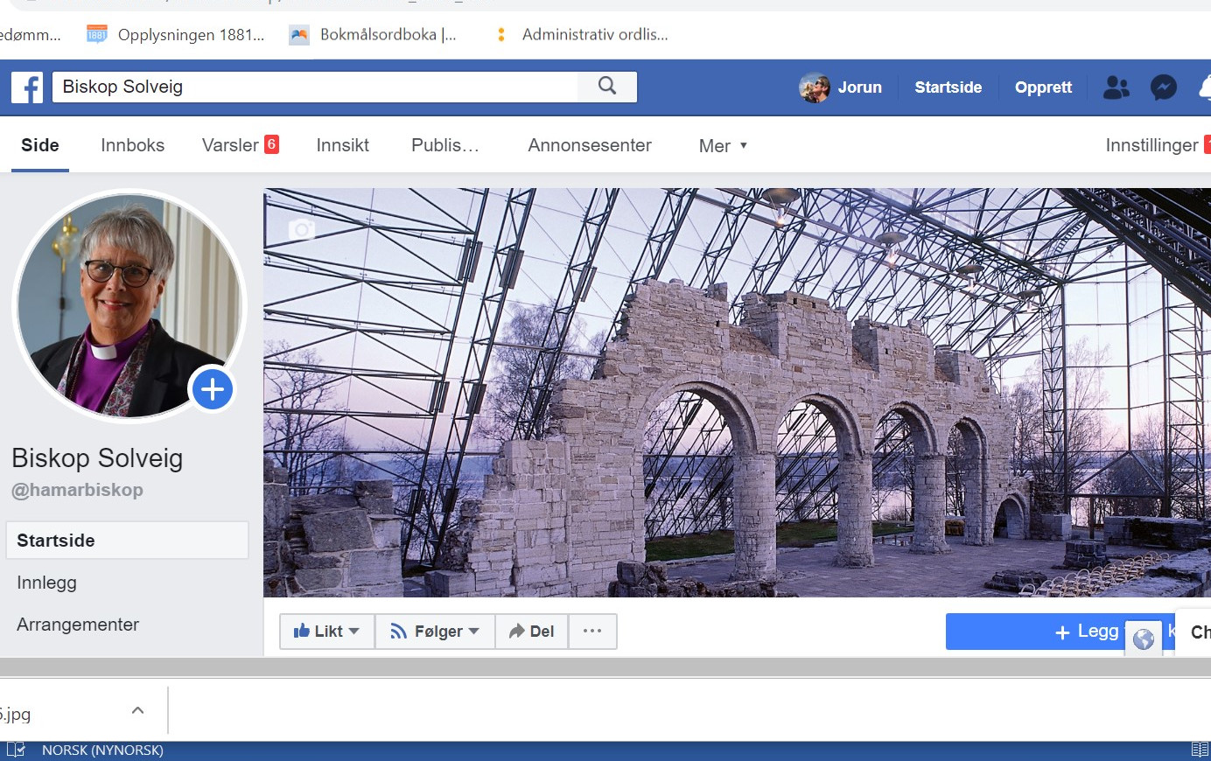Image resolution: width=1211 pixels, height=761 pixels.
Task: Select Arrangementer in the sidebar
Action: (x=78, y=625)
